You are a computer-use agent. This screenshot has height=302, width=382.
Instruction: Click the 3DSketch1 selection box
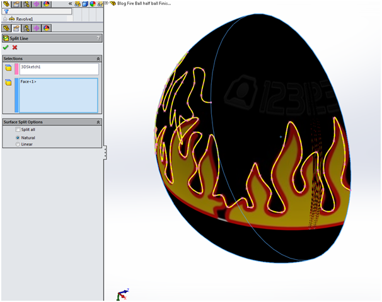(x=59, y=69)
